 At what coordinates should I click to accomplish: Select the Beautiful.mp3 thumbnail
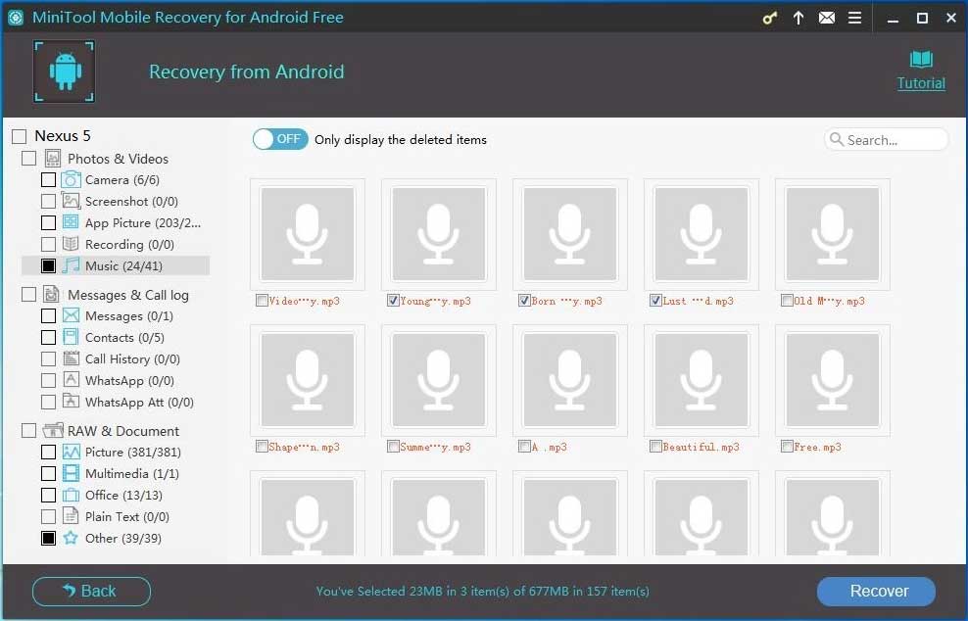click(x=701, y=382)
